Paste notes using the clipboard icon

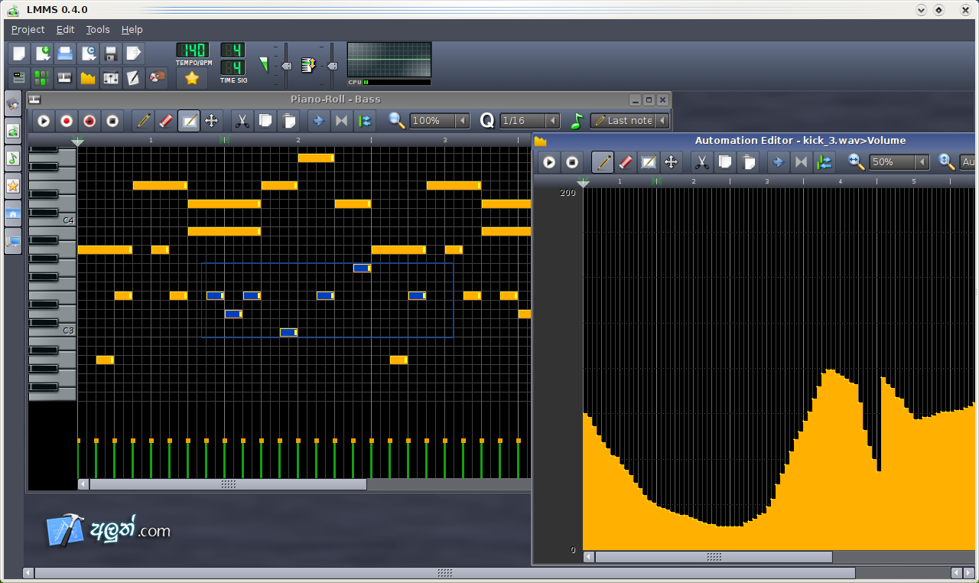(288, 120)
